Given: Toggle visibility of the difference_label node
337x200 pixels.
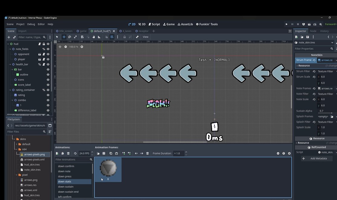Looking at the screenshot, I should click(48, 110).
